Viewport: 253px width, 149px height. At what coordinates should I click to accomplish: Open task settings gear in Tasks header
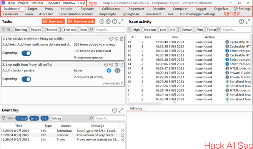[108, 22]
